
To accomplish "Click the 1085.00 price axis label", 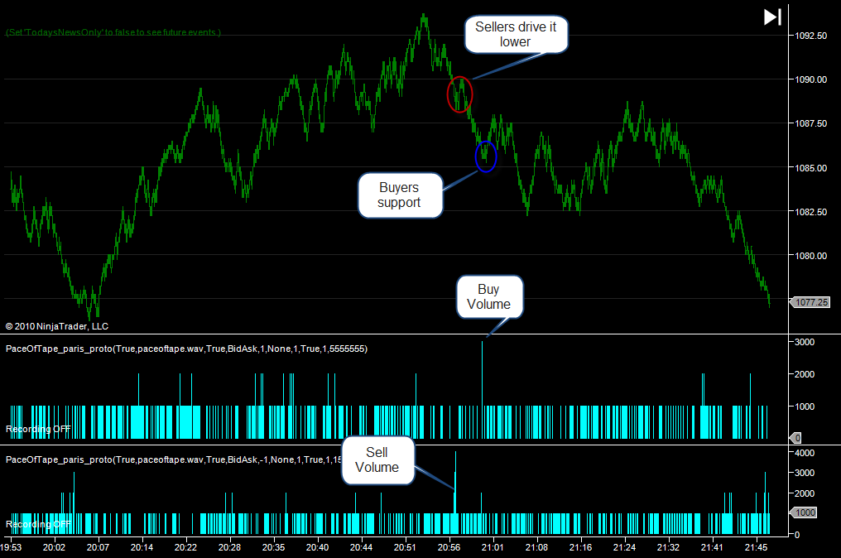I will (x=810, y=168).
